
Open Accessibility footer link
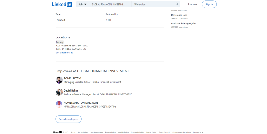pyautogui.click(x=83, y=132)
